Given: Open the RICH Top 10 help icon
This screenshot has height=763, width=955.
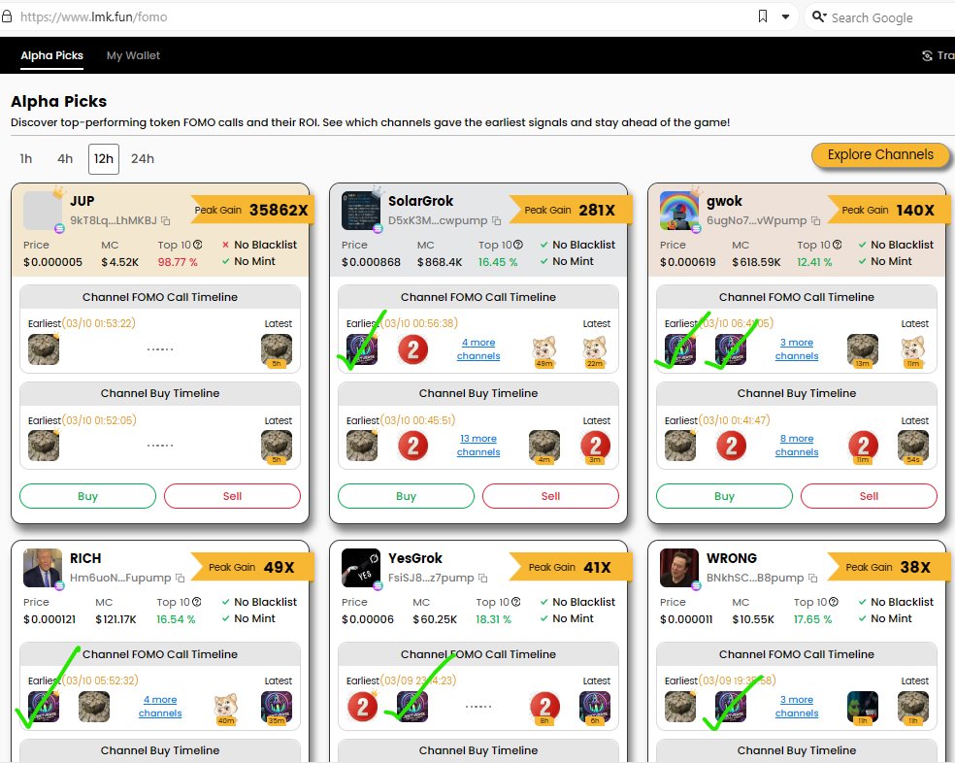Looking at the screenshot, I should click(x=197, y=602).
